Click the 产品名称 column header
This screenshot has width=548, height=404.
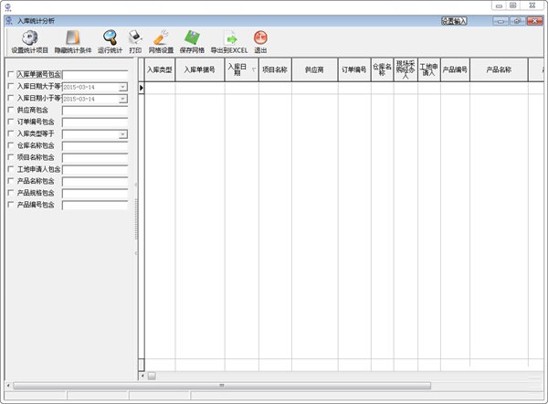499,70
